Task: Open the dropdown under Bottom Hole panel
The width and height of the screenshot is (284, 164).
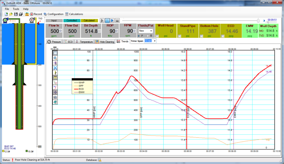Action: pos(201,36)
